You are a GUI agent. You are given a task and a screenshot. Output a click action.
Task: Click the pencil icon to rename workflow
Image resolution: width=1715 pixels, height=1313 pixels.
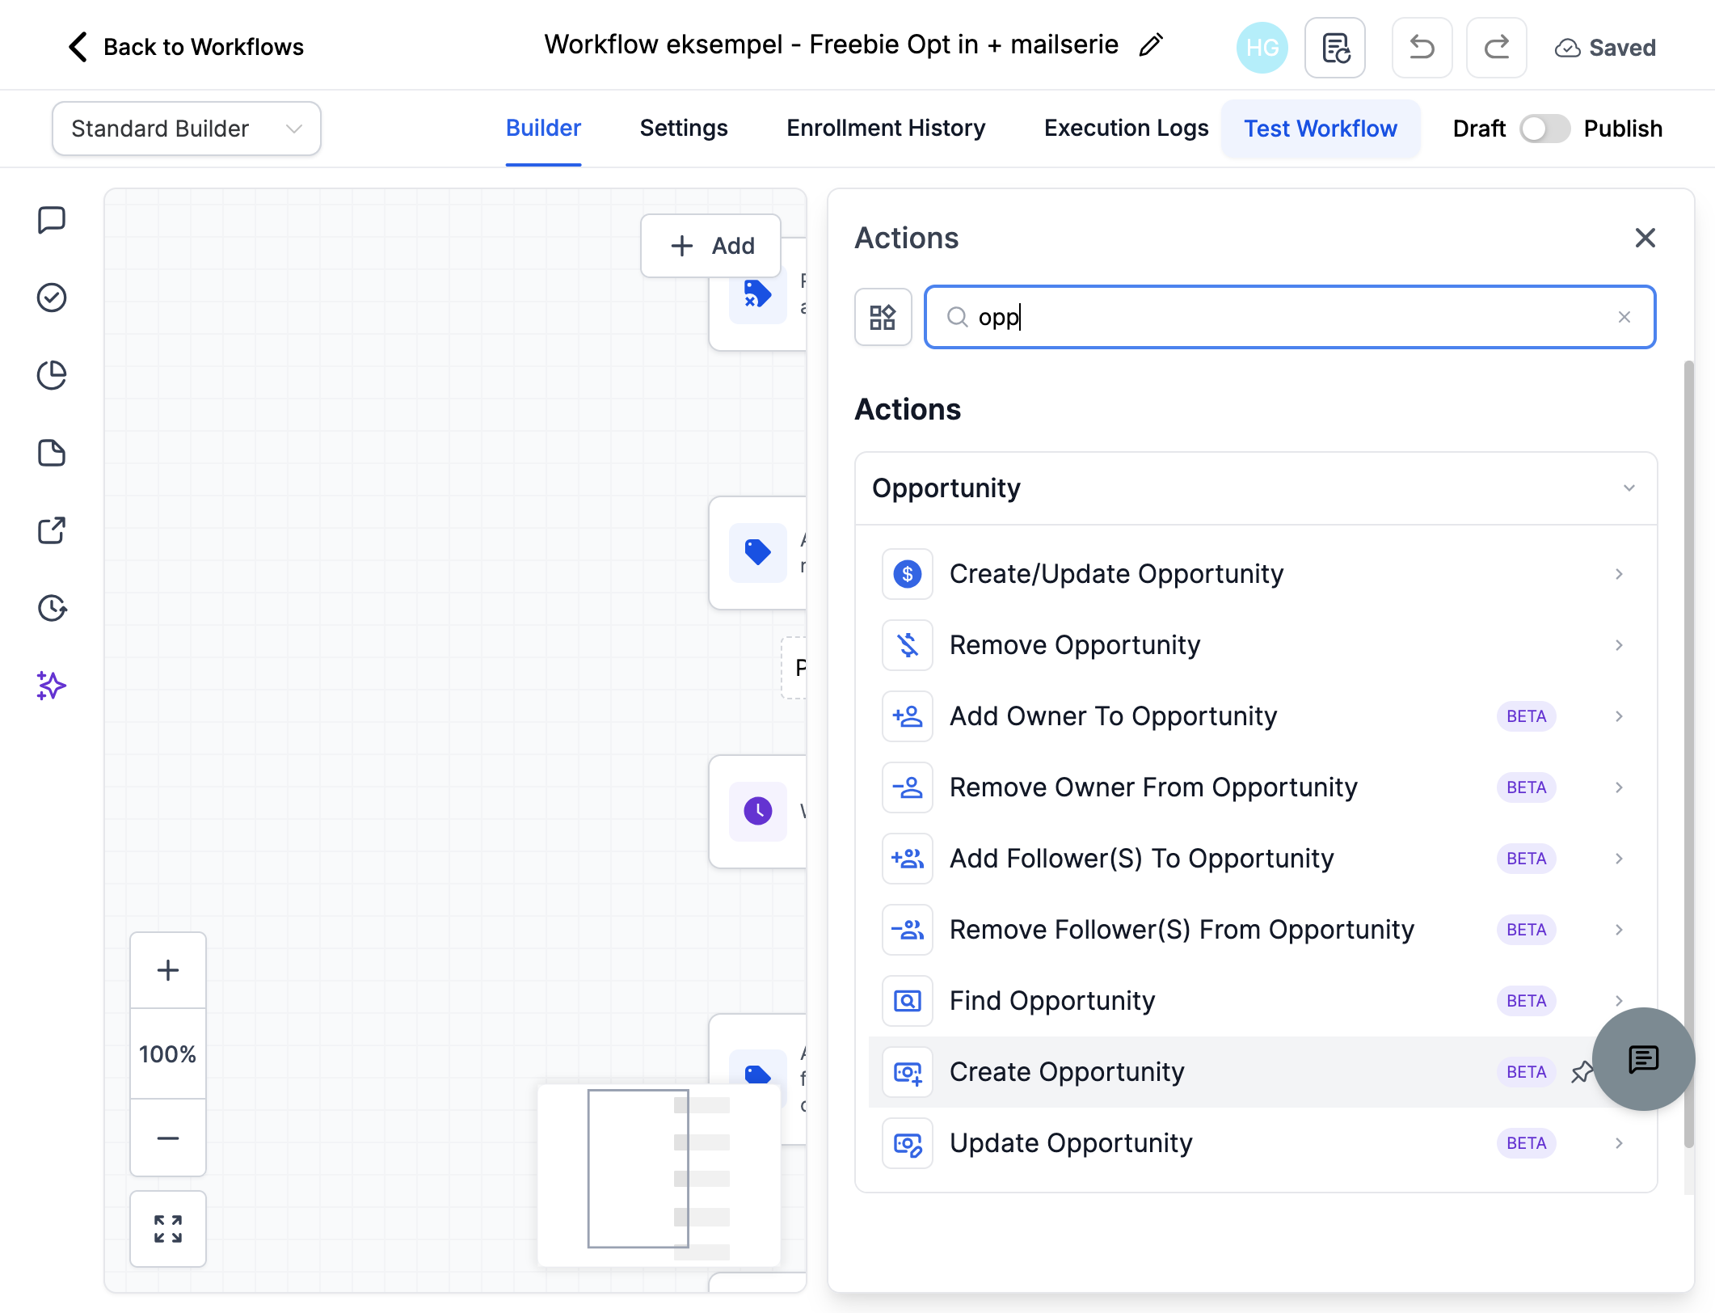click(x=1151, y=45)
